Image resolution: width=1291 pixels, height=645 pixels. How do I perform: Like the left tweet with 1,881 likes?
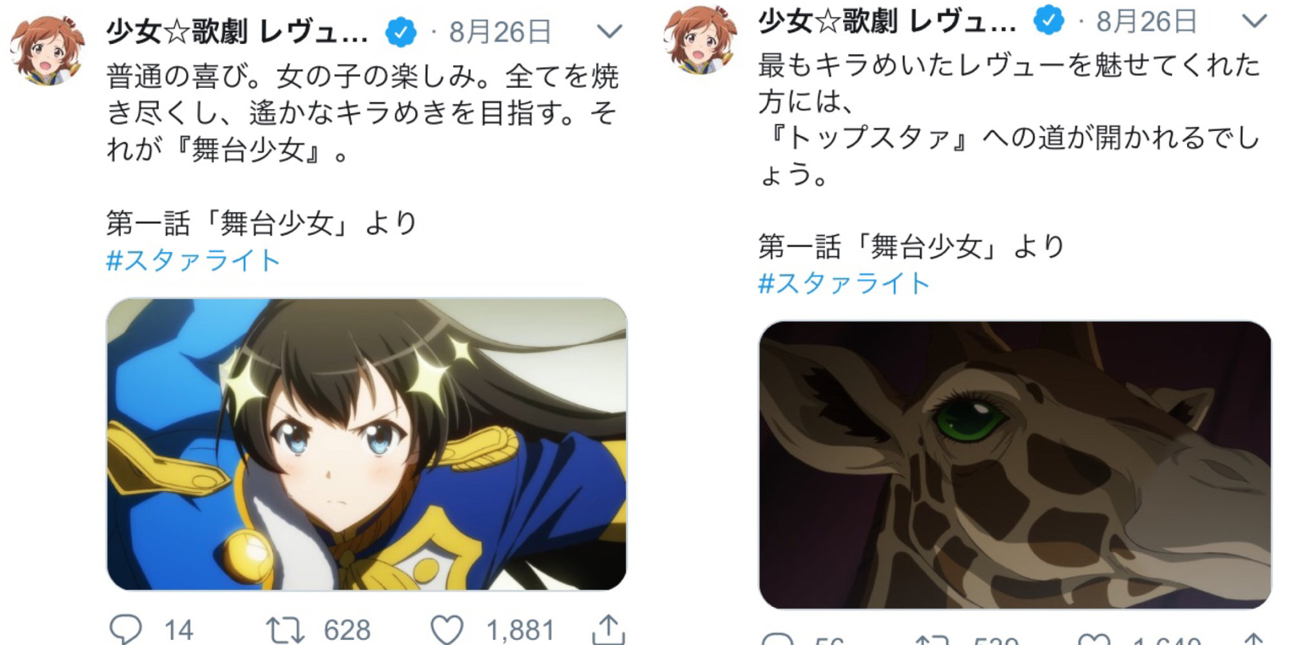pos(447,630)
